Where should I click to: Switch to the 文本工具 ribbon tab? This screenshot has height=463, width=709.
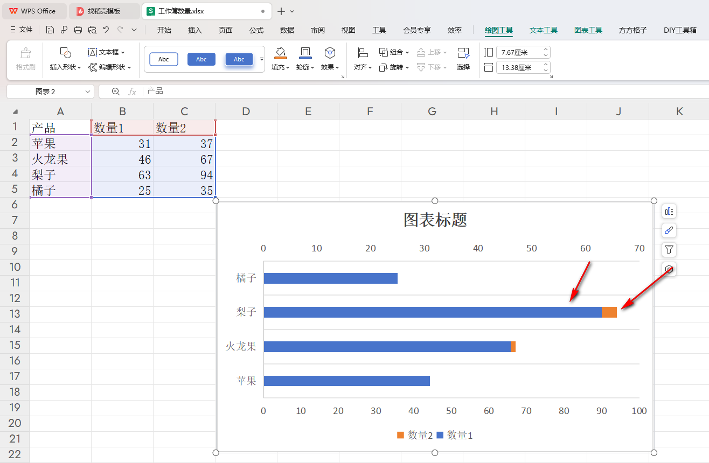coord(544,30)
